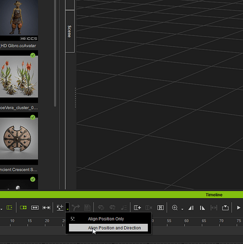Click the play button in timeline toolbar
243x244 pixels.
pyautogui.click(x=239, y=208)
